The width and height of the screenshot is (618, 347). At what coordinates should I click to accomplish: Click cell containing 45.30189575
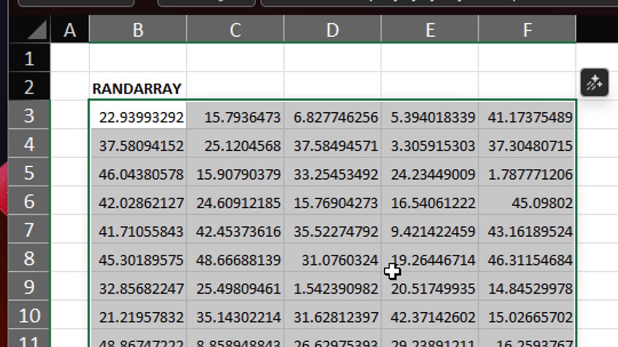pos(138,258)
